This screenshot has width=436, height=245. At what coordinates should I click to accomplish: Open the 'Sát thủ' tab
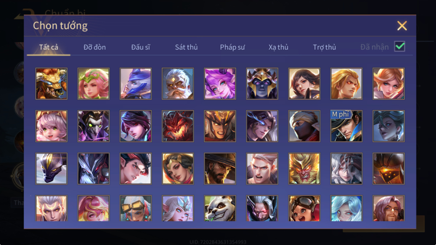(186, 47)
